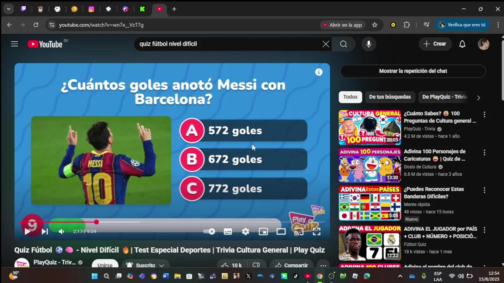504x283 pixels.
Task: Click the Compartir share button
Action: [291, 265]
